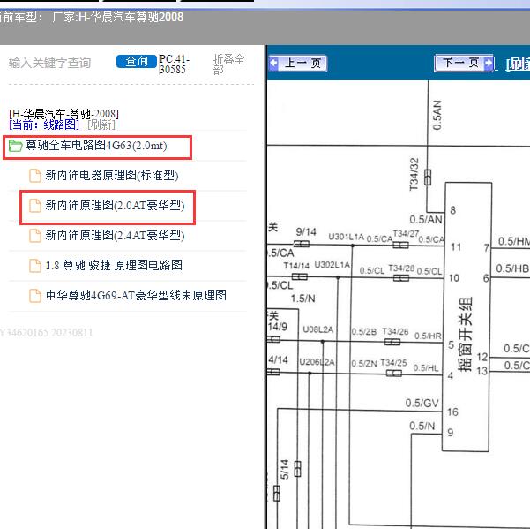This screenshot has height=529, width=530.
Task: Open 新内饰原理图(2.0AT豪华型)
Action: (115, 206)
